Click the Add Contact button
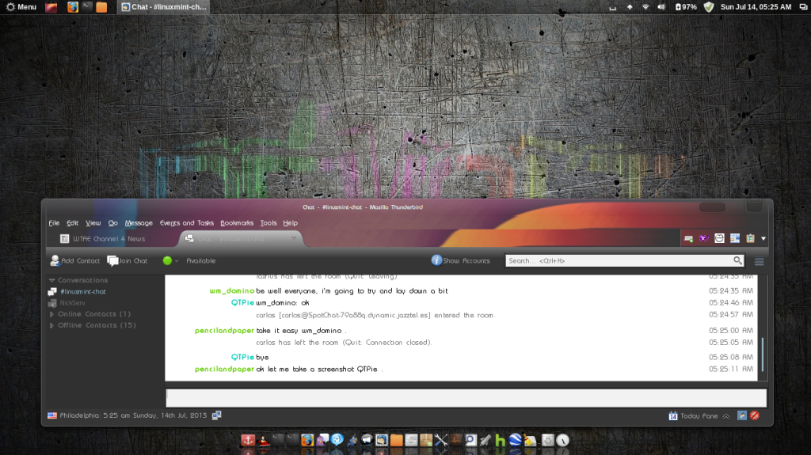 [75, 260]
